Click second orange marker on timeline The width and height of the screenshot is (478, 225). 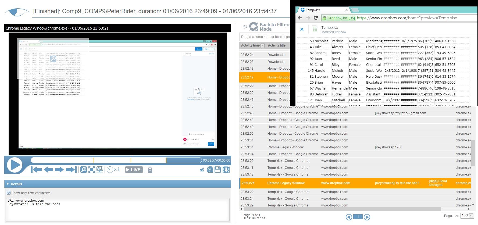131,160
